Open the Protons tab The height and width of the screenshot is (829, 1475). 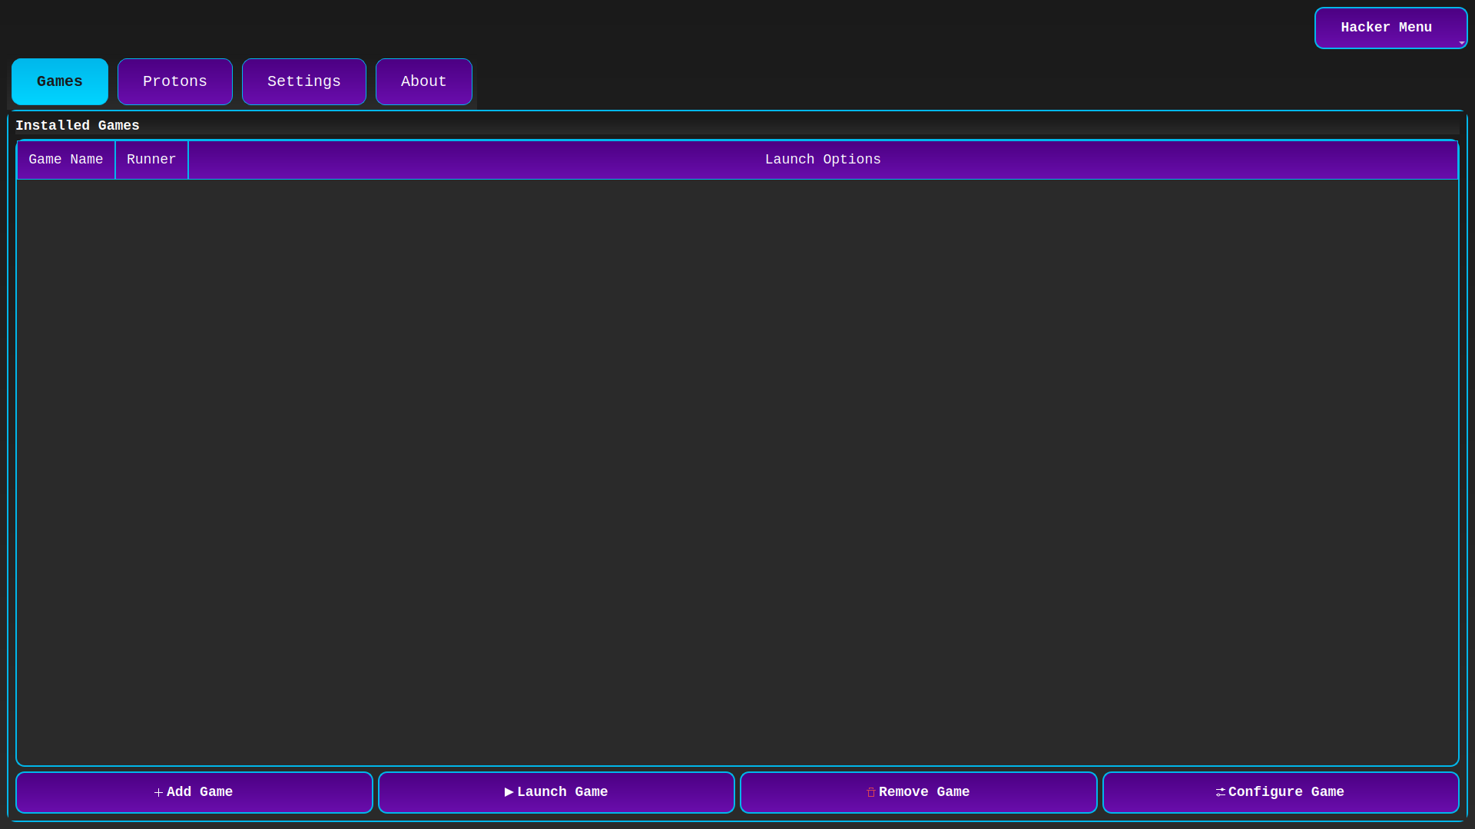tap(175, 81)
